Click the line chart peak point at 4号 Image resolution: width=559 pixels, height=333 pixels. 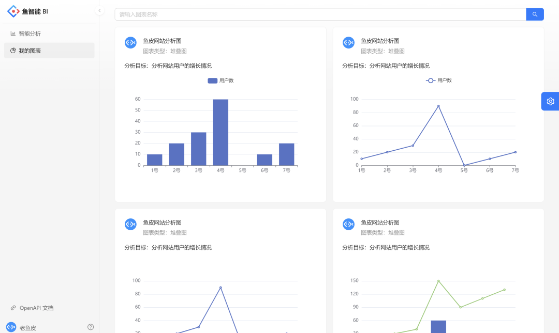click(438, 106)
